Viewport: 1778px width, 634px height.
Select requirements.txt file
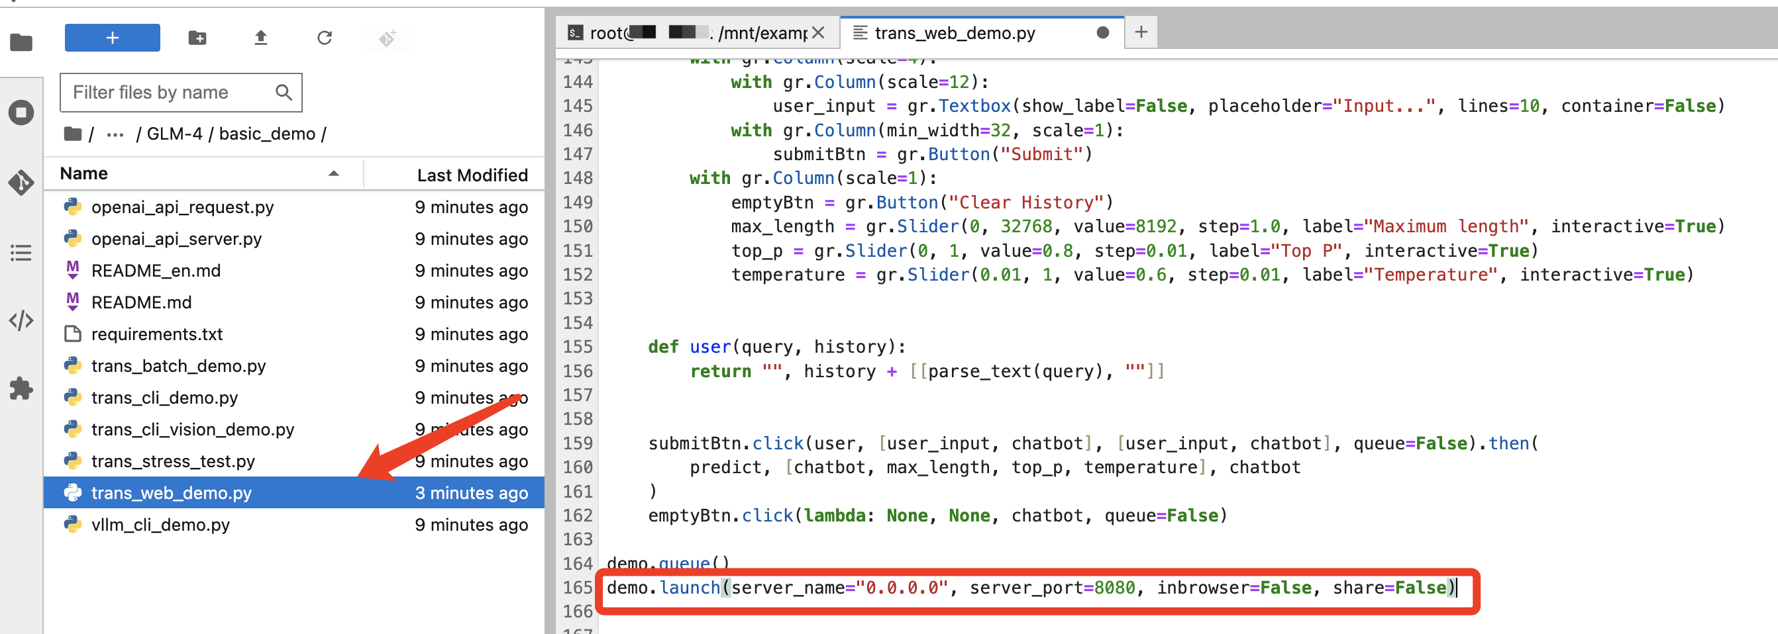294,334
